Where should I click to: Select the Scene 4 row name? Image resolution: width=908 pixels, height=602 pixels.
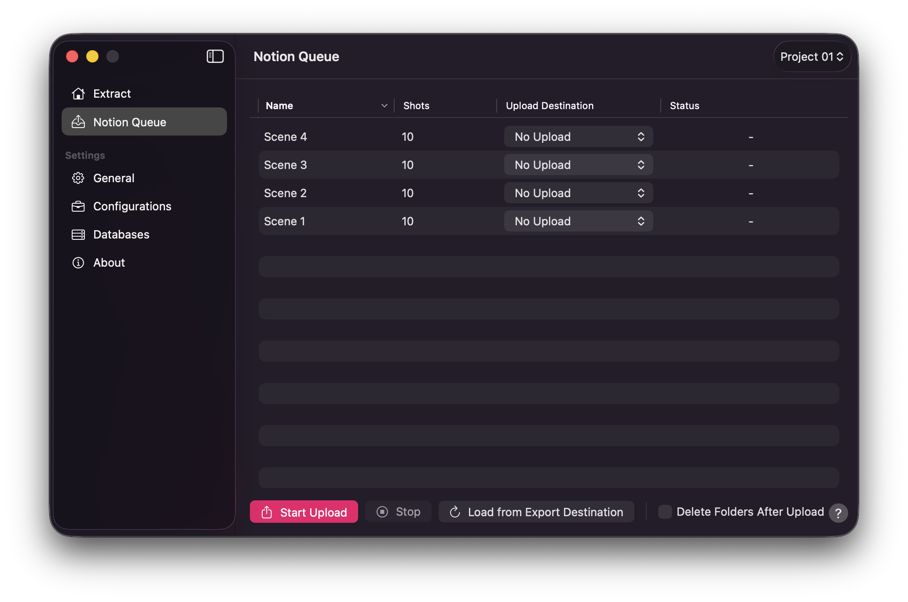(286, 137)
